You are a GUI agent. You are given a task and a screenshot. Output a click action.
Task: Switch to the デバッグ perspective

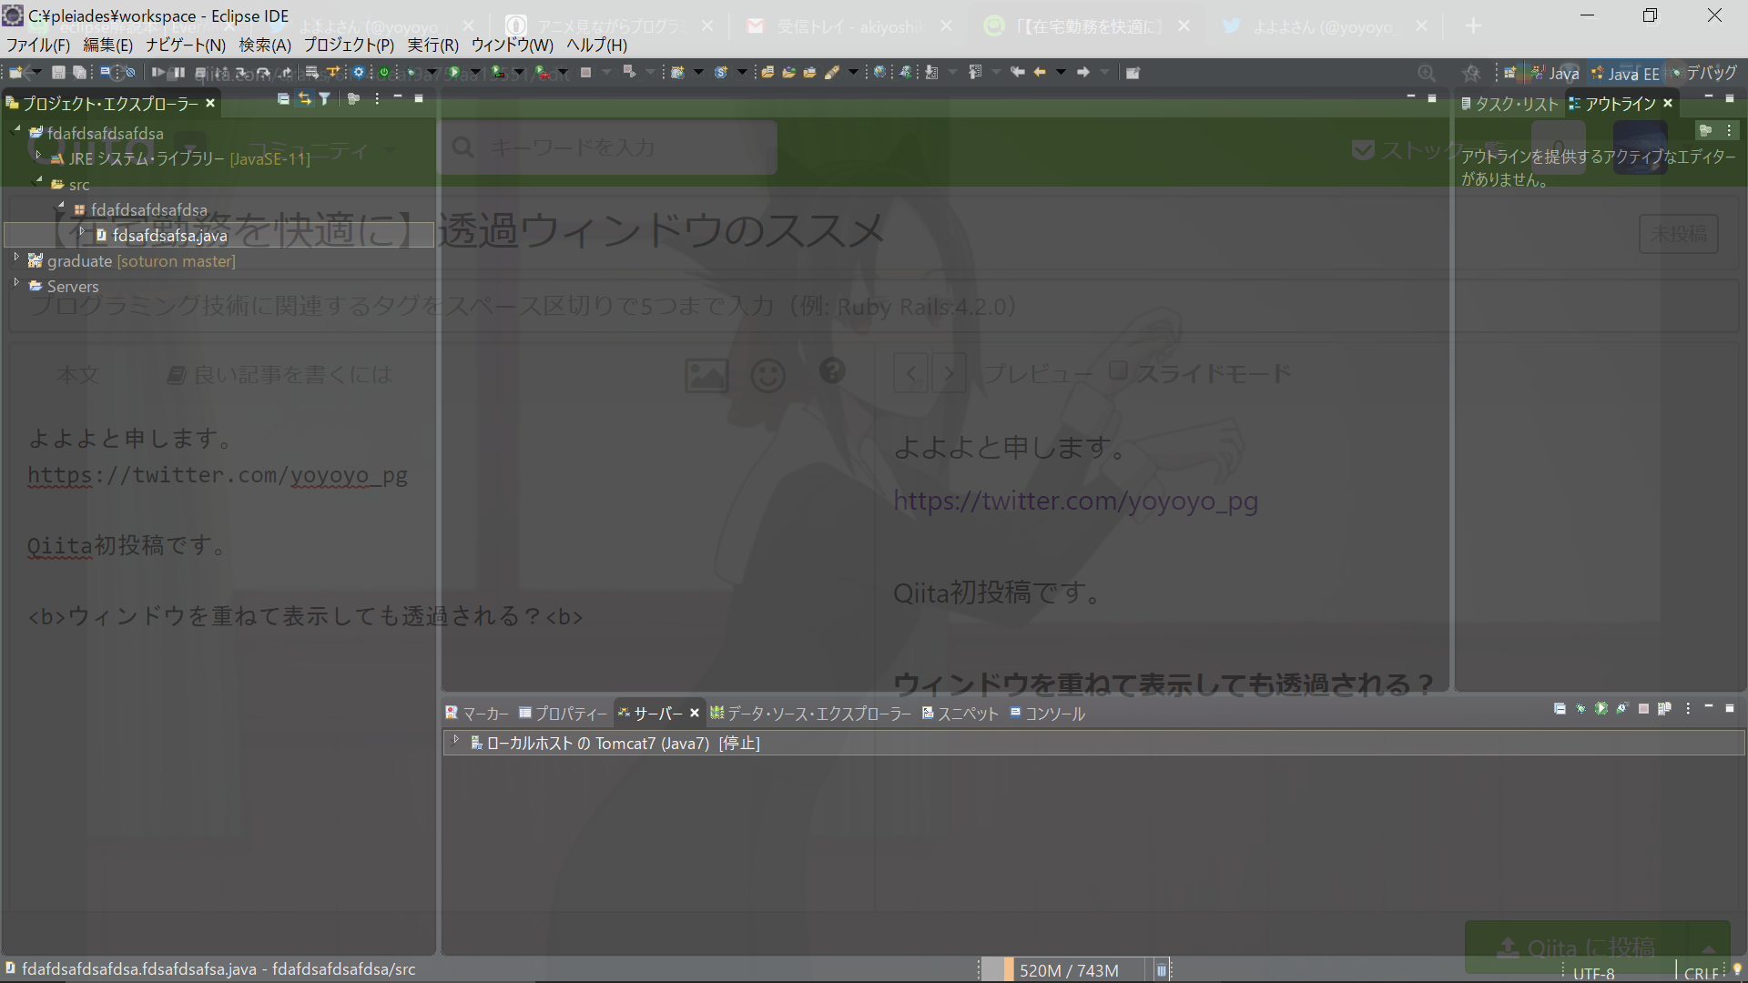(1704, 74)
